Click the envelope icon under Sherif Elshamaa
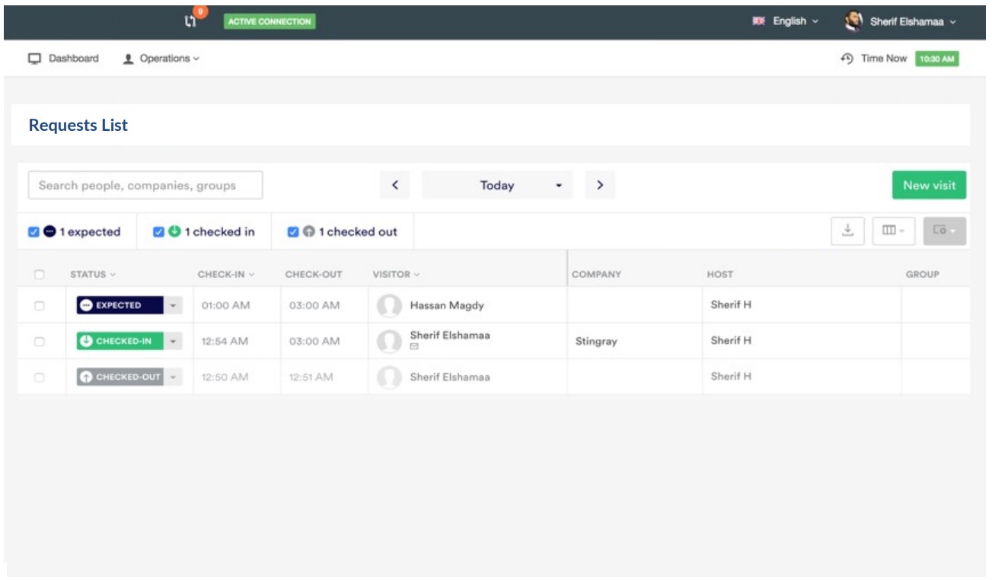 414,347
